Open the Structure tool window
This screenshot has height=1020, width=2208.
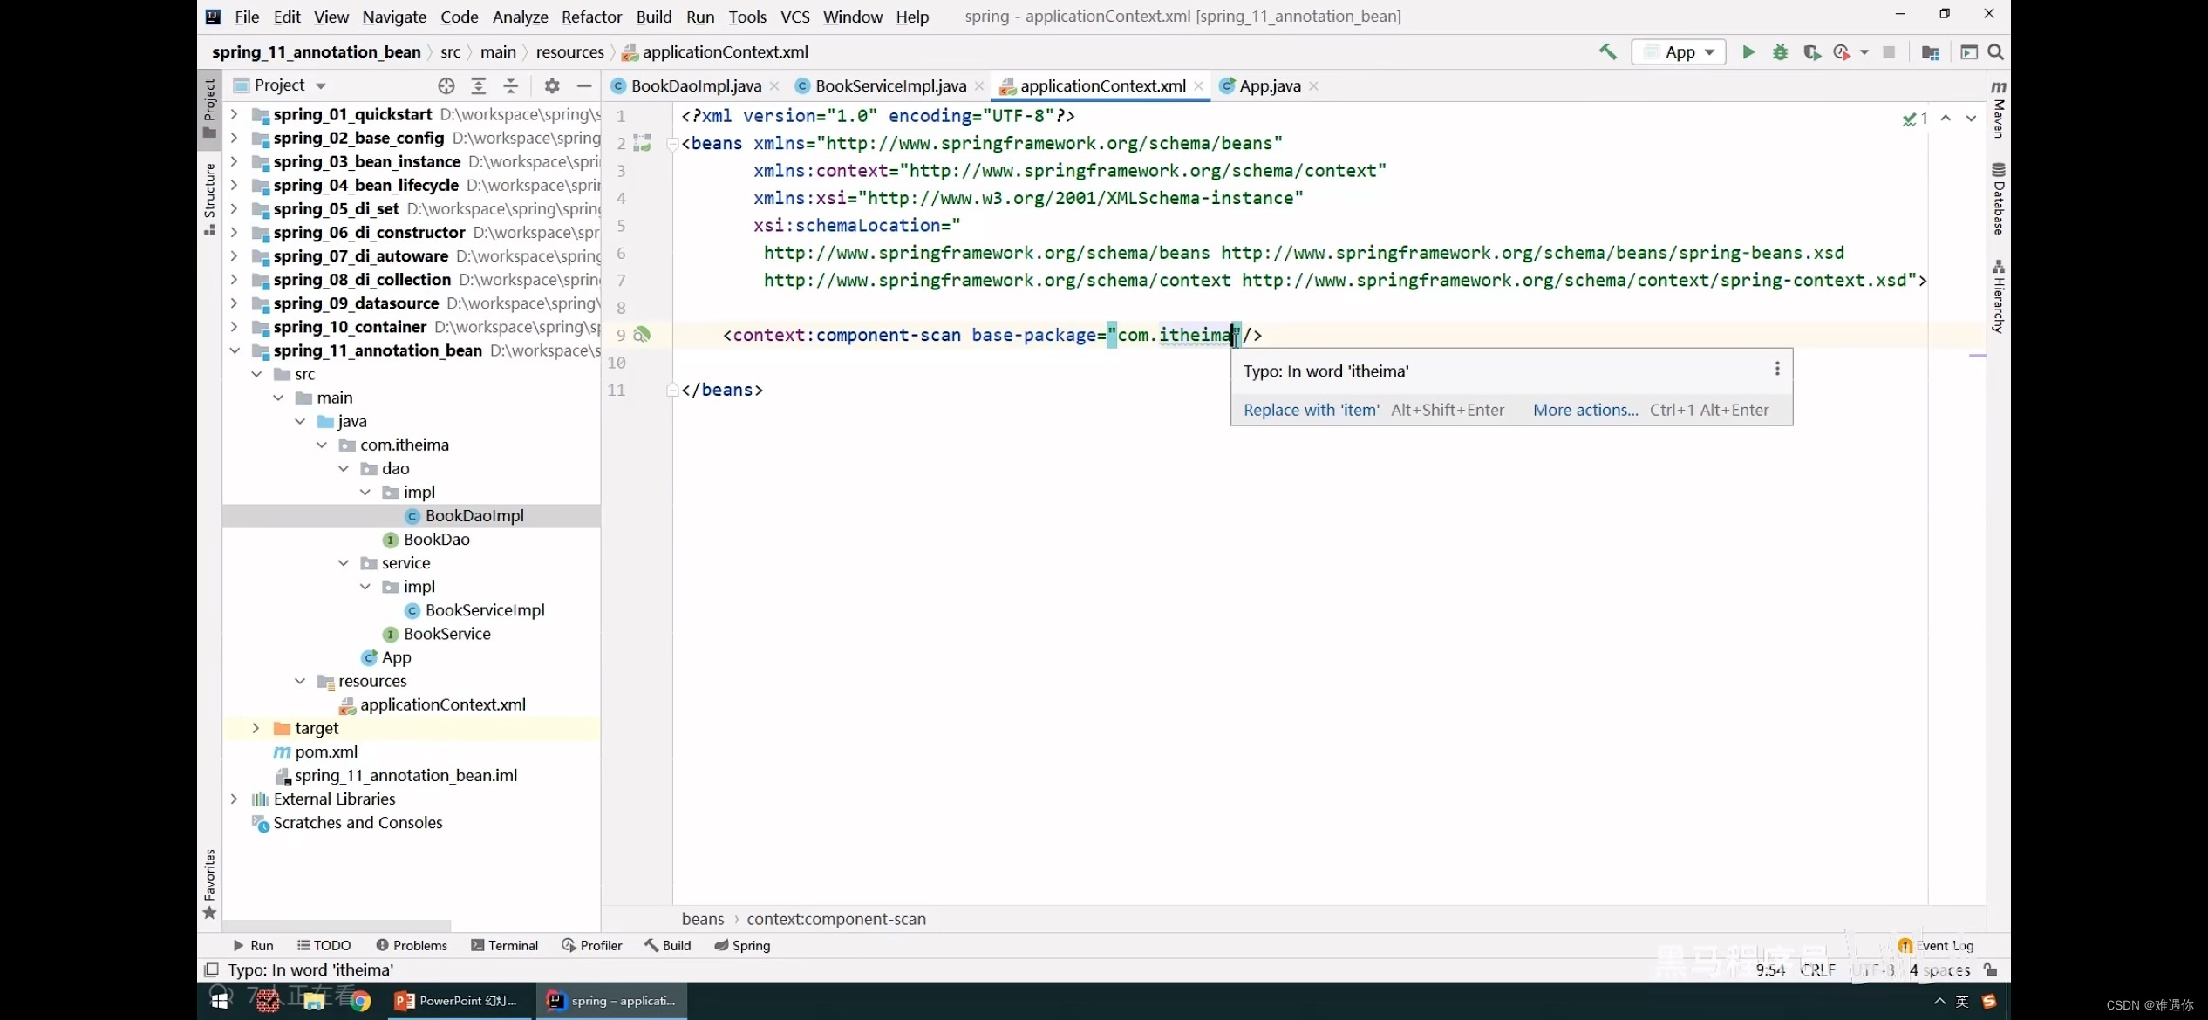pyautogui.click(x=209, y=199)
